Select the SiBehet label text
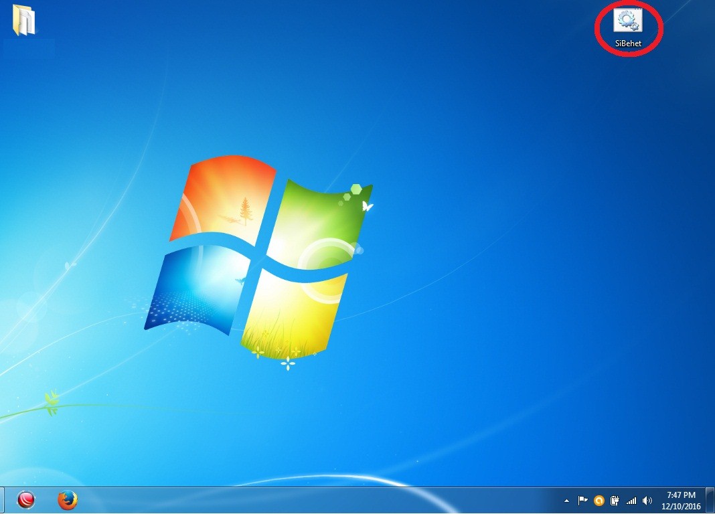This screenshot has height=514, width=715. pyautogui.click(x=628, y=44)
